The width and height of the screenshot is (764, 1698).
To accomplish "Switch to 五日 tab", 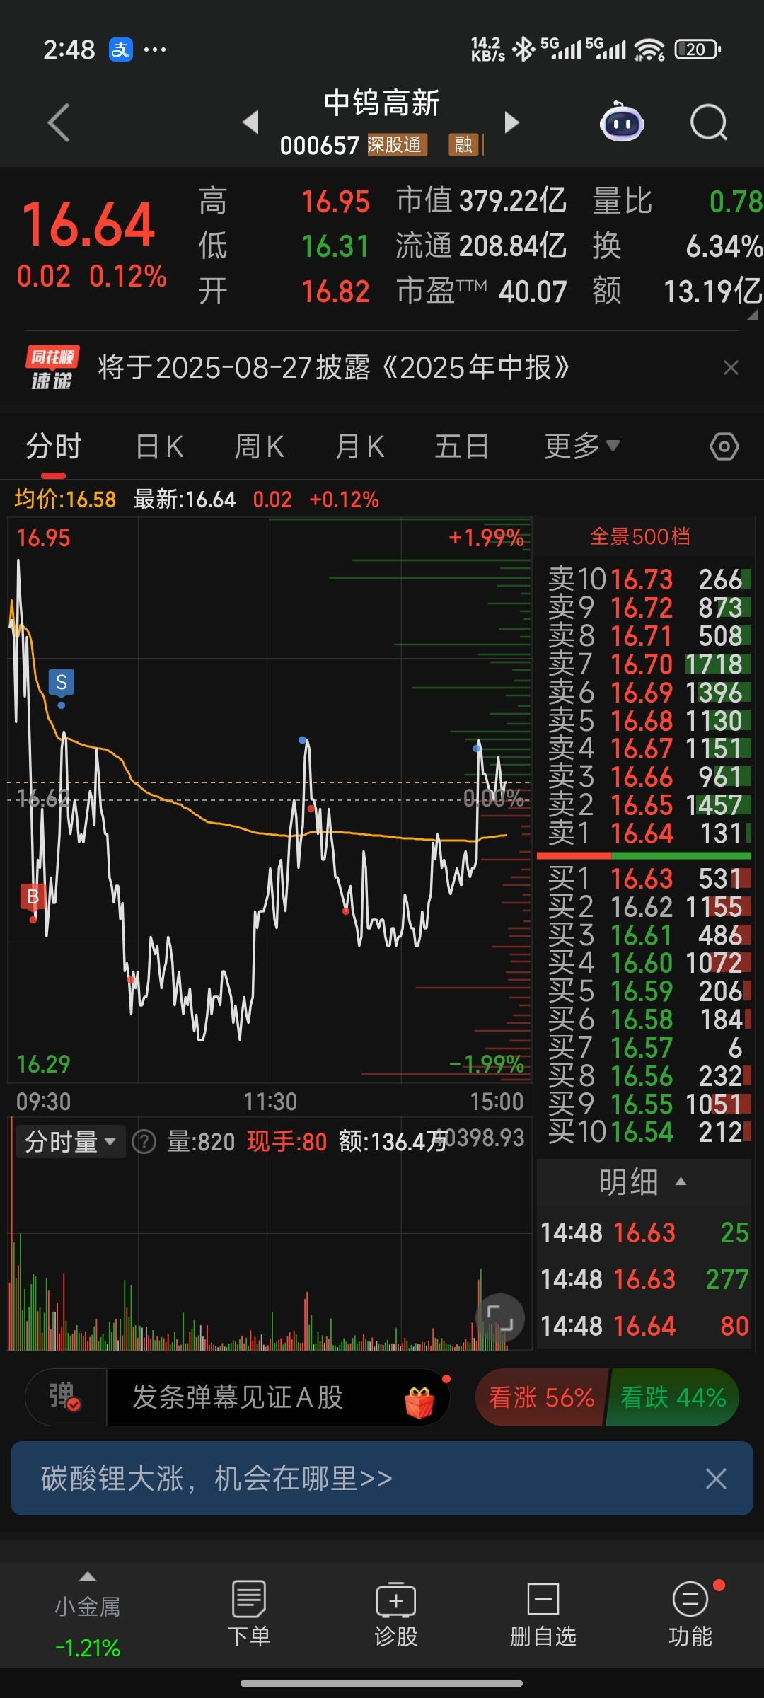I will tap(461, 446).
